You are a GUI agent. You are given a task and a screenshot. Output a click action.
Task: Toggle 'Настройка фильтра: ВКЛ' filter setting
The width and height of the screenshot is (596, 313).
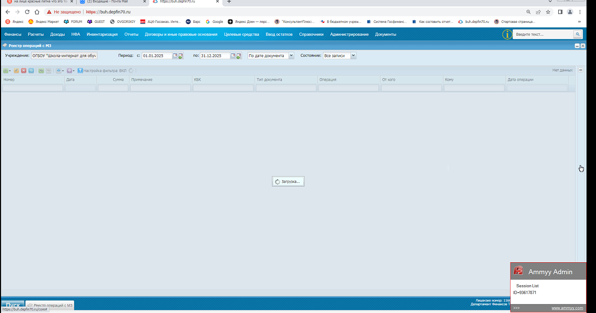click(105, 71)
